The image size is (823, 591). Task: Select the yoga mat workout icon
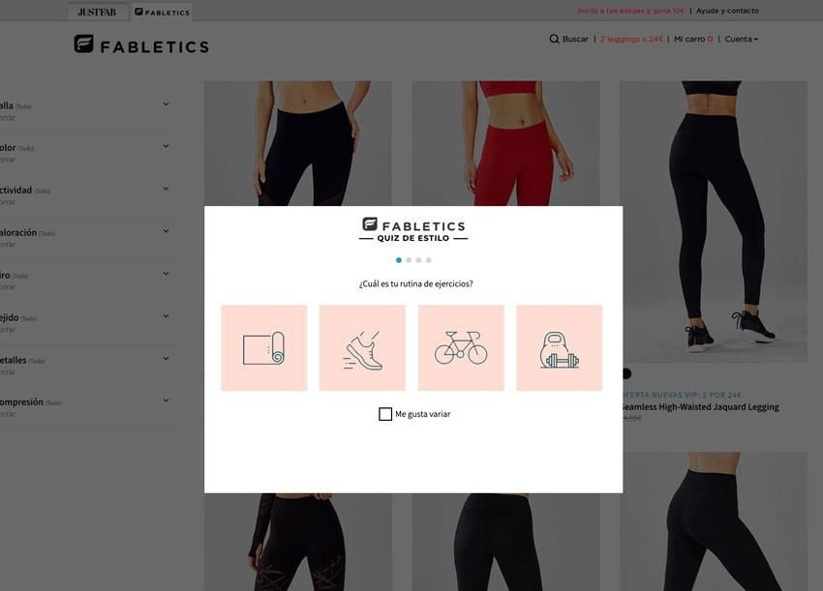[264, 347]
